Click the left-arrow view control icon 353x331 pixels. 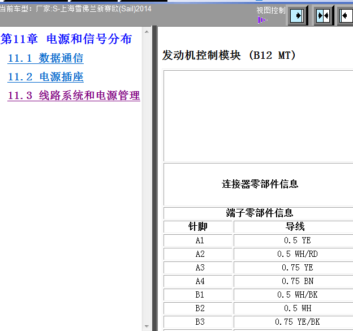pos(346,16)
